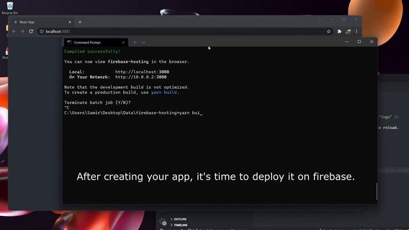Open the VS Code accounts icon
The height and width of the screenshot is (230, 409).
point(163,222)
